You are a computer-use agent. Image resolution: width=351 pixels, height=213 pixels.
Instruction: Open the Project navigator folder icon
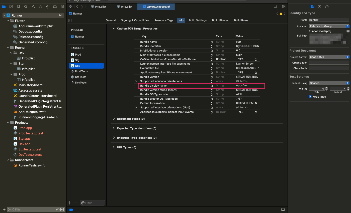tap(4, 7)
